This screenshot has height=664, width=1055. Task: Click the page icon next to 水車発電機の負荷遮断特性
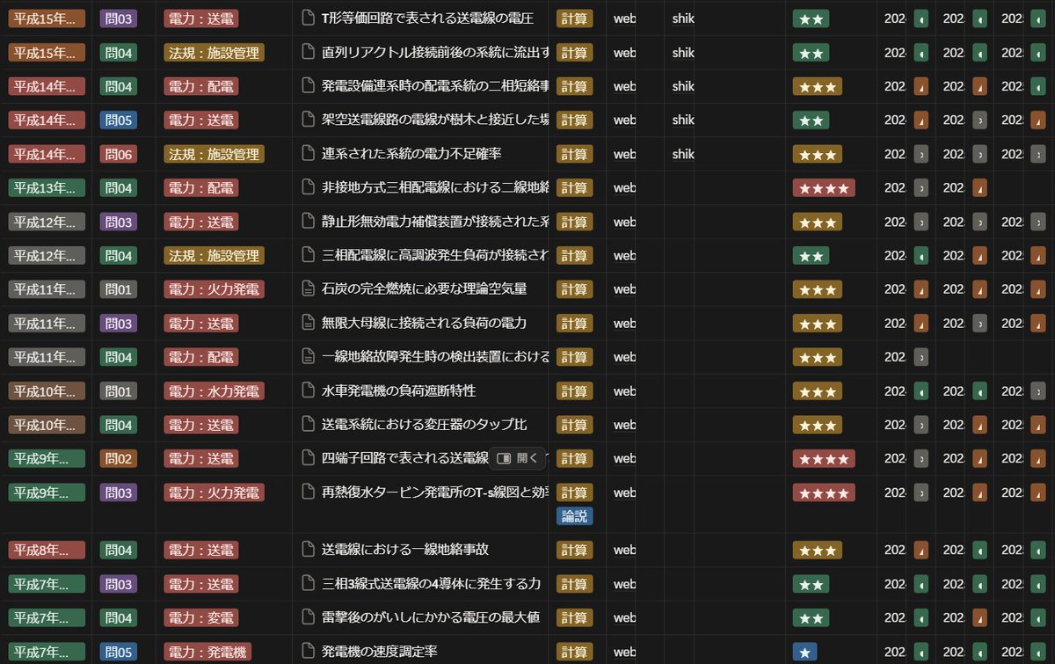pyautogui.click(x=309, y=390)
